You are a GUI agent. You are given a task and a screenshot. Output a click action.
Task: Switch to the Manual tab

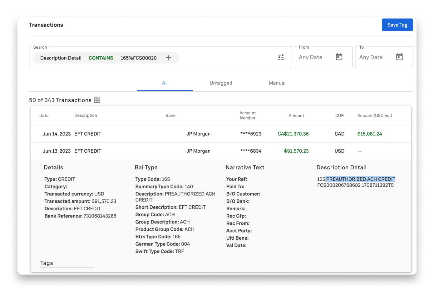point(277,83)
